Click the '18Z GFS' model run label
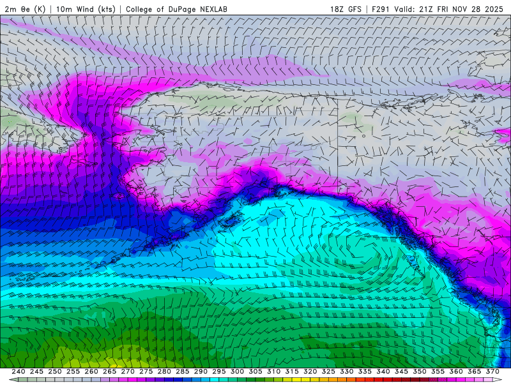Screen dimensions: 511x383 tap(346, 9)
